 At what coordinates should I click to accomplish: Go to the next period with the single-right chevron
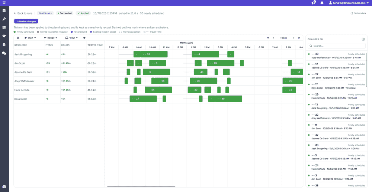[x=294, y=37]
